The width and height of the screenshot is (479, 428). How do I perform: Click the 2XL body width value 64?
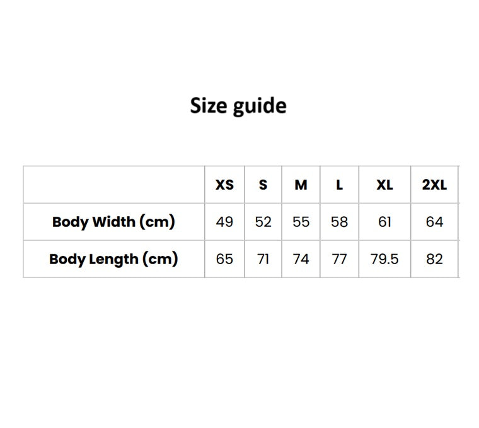434,222
